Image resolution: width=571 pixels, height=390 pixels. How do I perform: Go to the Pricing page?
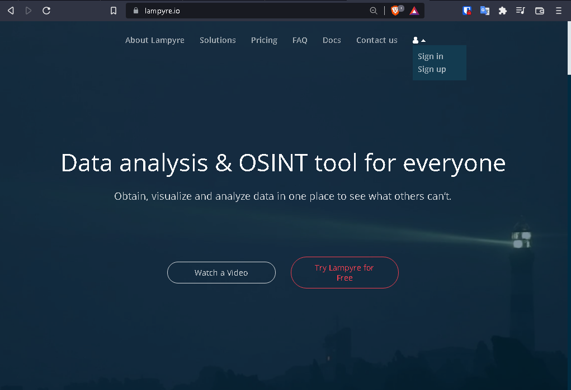tap(264, 40)
